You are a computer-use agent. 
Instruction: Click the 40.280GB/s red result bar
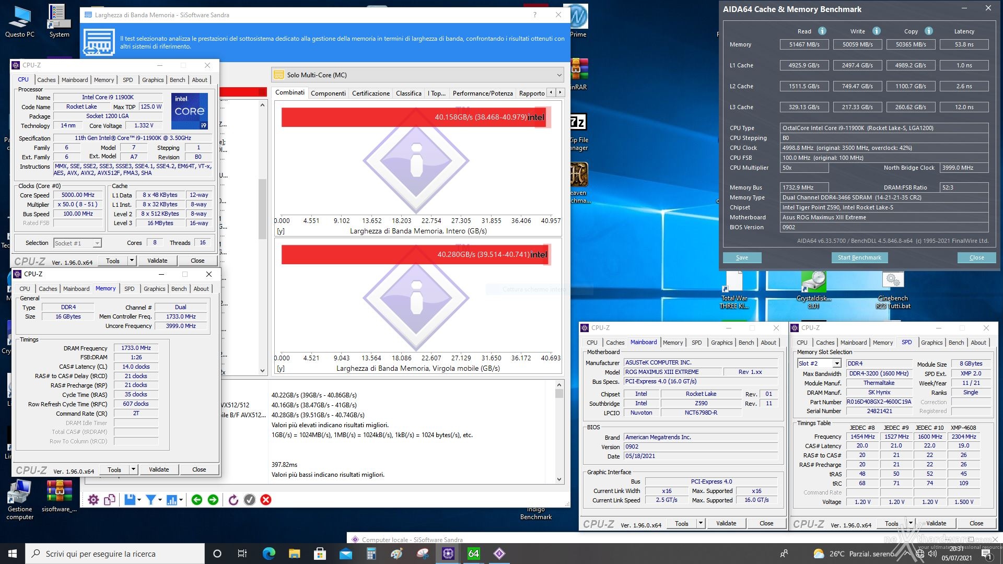tap(416, 255)
